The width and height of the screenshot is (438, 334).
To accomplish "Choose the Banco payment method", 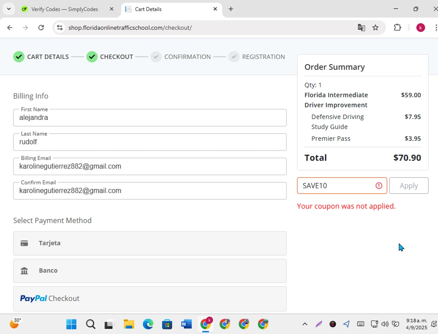I will tap(150, 271).
